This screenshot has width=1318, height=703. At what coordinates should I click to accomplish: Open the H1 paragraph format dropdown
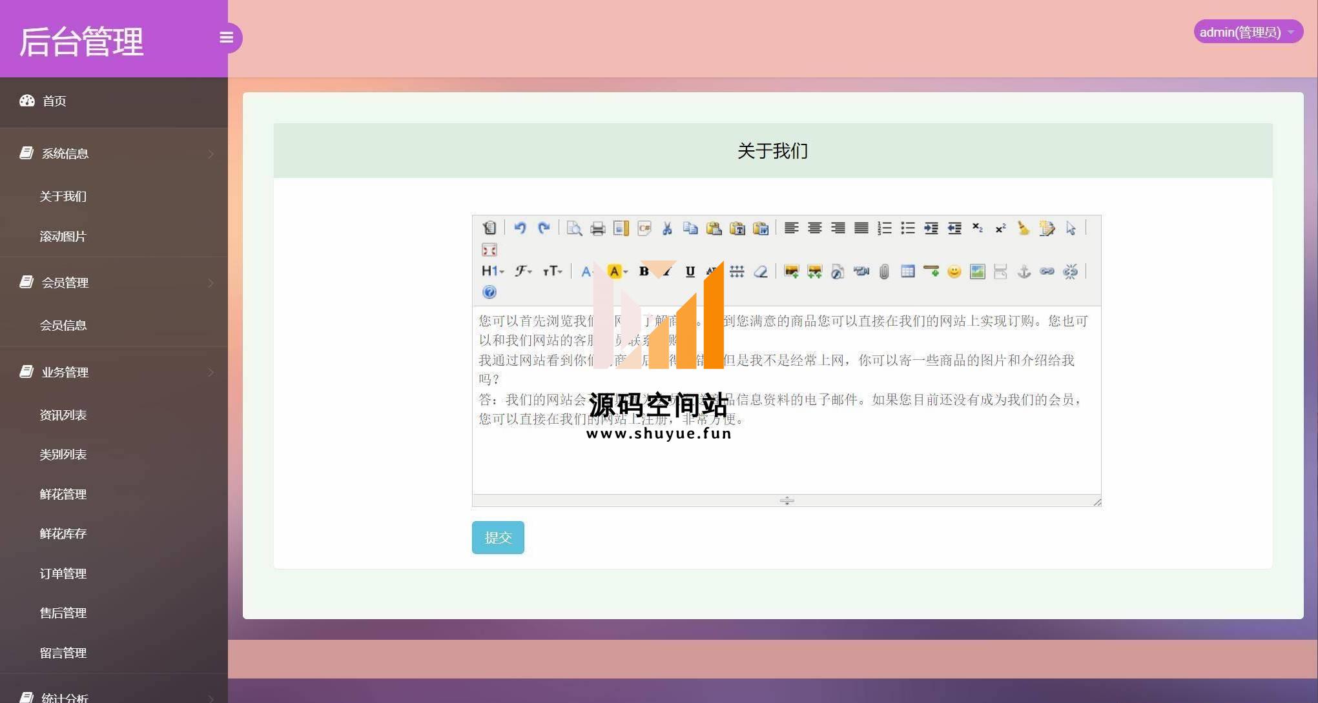coord(492,271)
